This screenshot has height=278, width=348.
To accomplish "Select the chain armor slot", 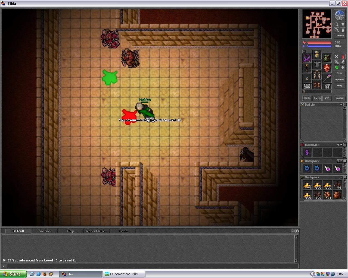I will 317,64.
